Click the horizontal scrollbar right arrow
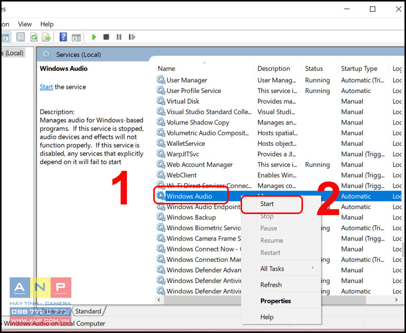Screen dimensions: 406x333 [x=396, y=300]
